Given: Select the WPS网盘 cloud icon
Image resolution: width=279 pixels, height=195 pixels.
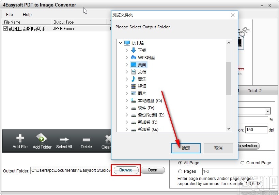Looking at the screenshot, I should coord(134,57).
